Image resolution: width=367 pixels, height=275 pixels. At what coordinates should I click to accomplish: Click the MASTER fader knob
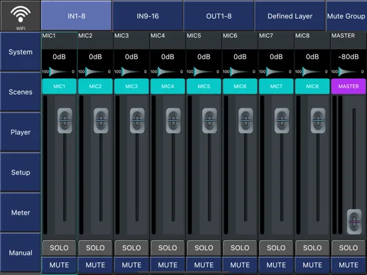[x=354, y=222]
